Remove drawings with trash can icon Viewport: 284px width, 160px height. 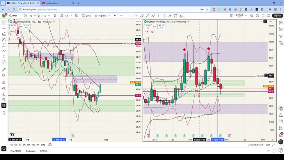[4, 113]
